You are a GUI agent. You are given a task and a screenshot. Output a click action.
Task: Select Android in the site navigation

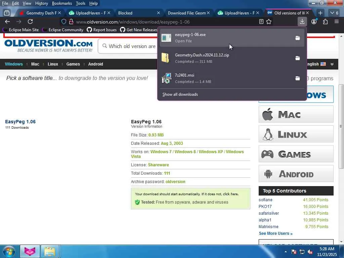pyautogui.click(x=95, y=64)
